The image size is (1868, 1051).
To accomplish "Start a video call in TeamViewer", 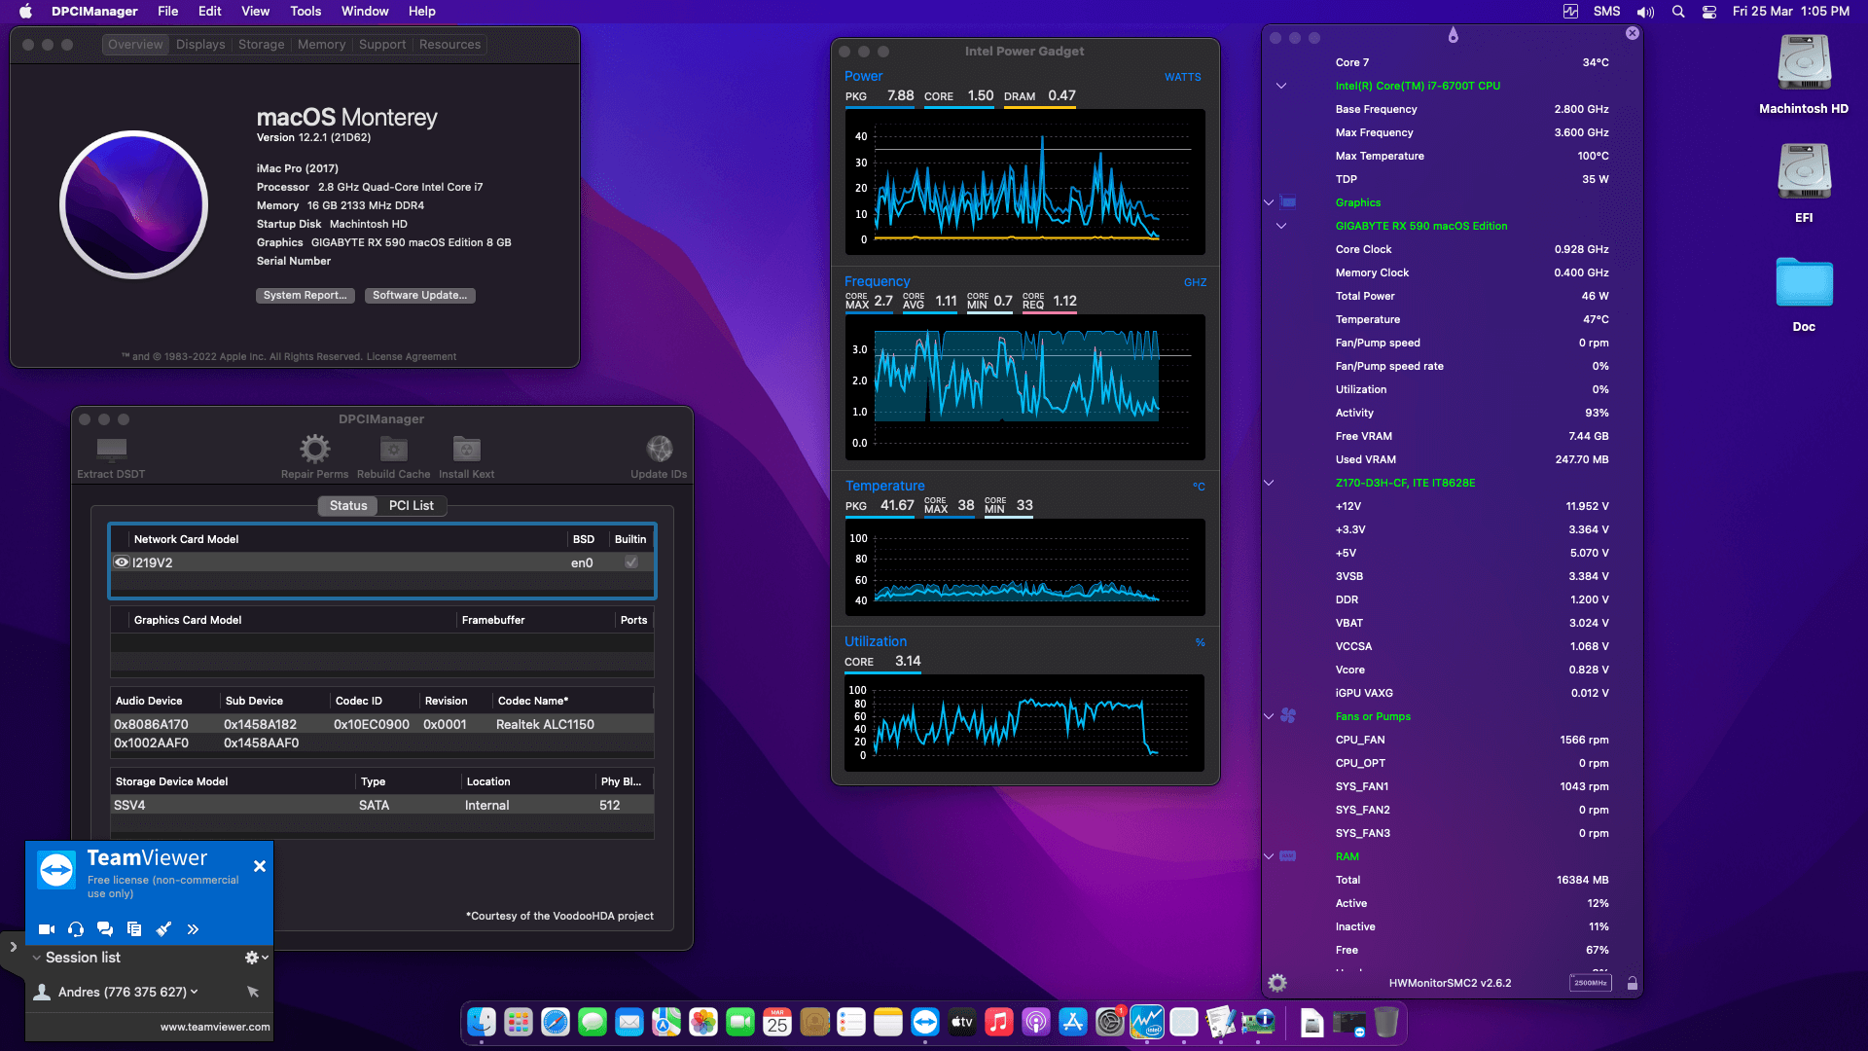I will (46, 929).
